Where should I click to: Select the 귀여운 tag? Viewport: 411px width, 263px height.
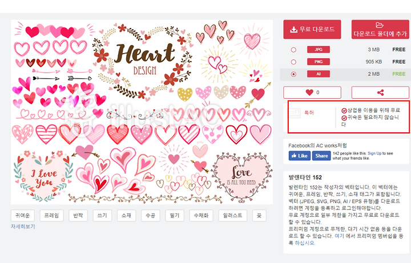point(22,216)
